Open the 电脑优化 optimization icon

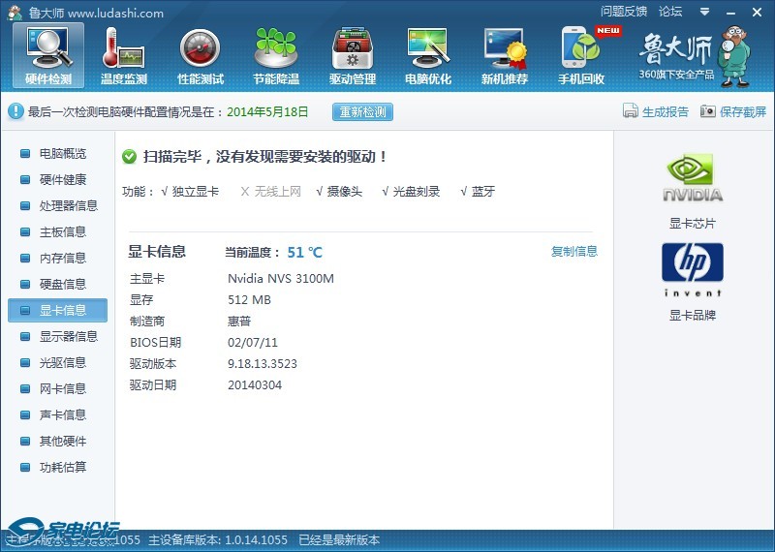click(428, 54)
